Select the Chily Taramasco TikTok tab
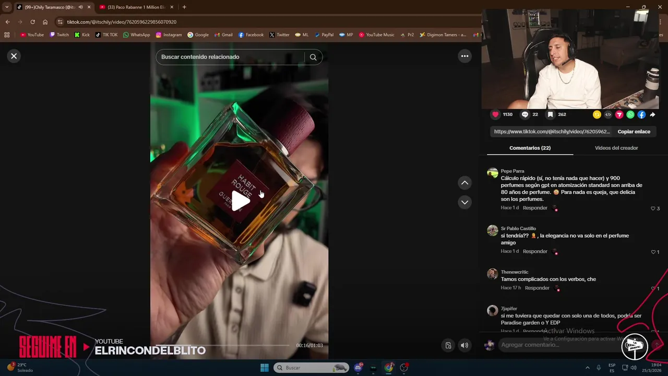 coord(50,7)
